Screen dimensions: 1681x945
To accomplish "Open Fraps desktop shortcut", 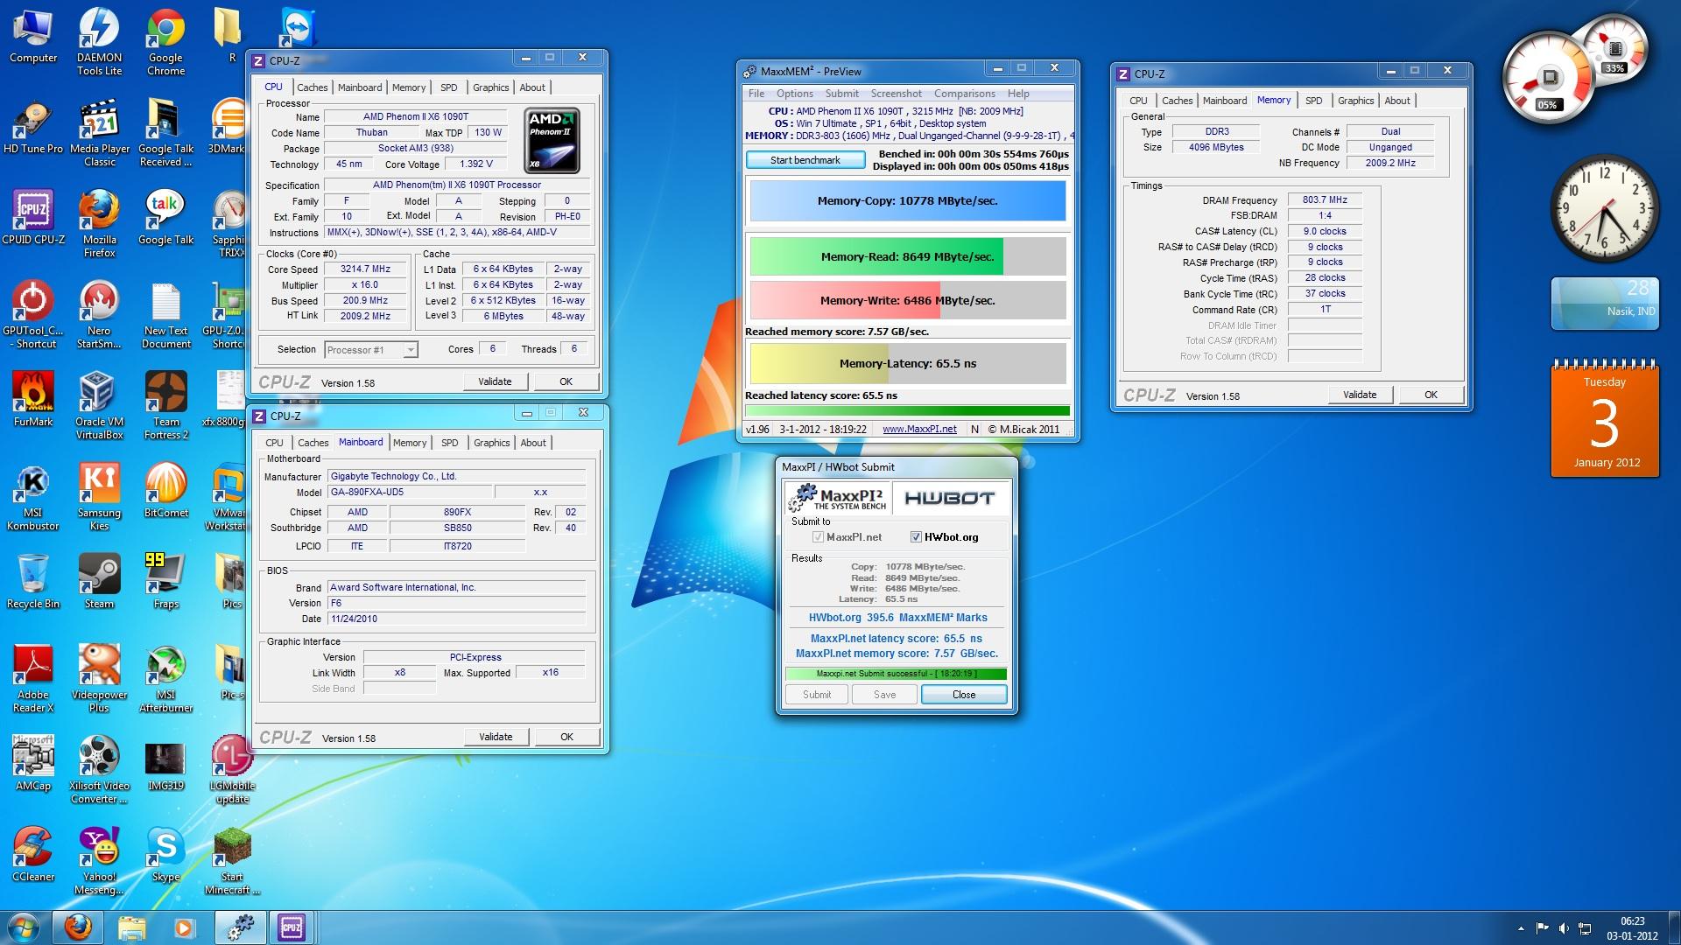I will point(166,582).
